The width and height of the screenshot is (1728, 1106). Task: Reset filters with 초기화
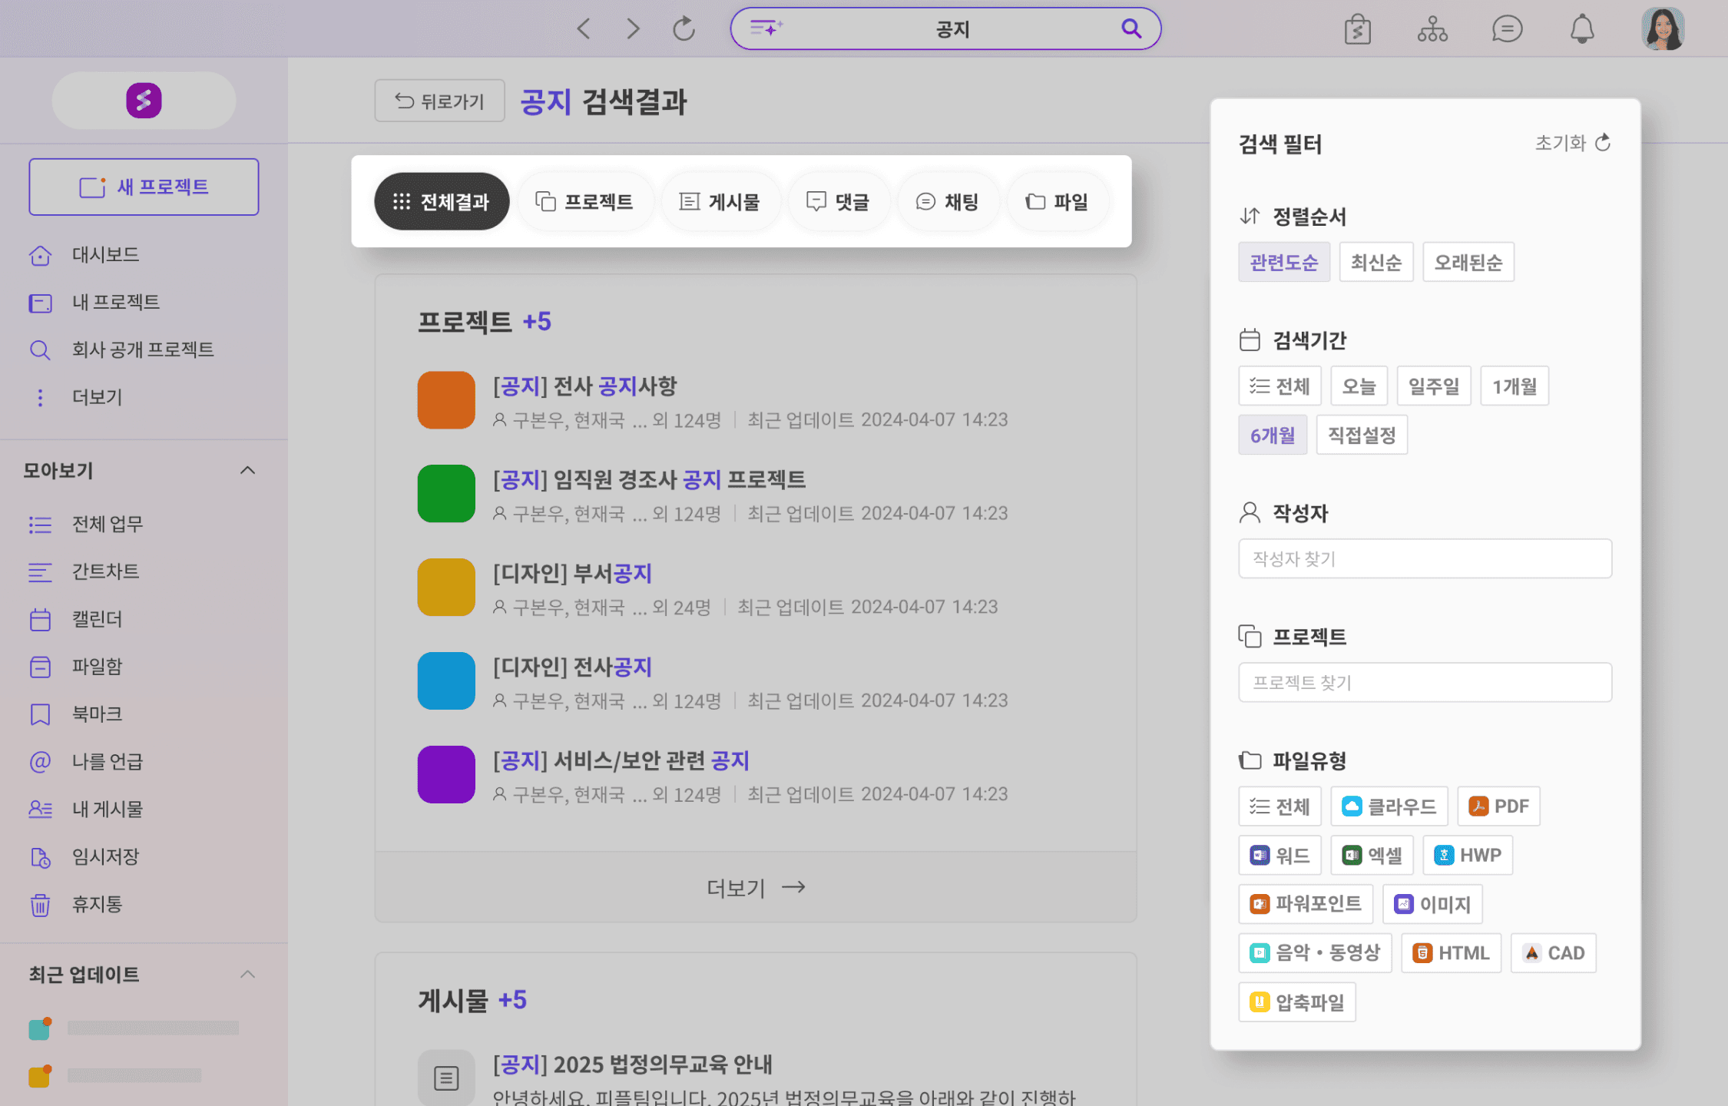point(1571,143)
